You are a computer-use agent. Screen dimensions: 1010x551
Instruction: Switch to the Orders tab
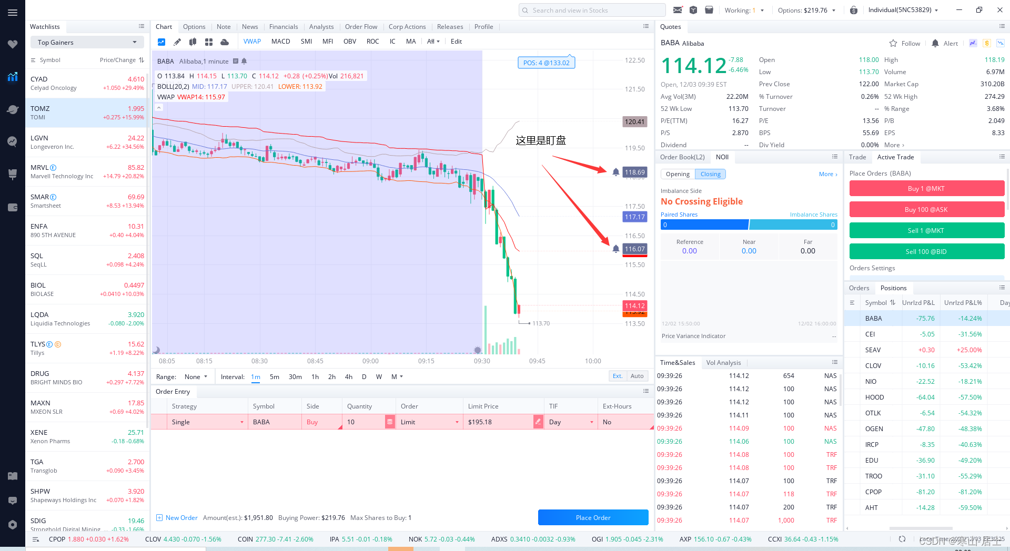859,288
